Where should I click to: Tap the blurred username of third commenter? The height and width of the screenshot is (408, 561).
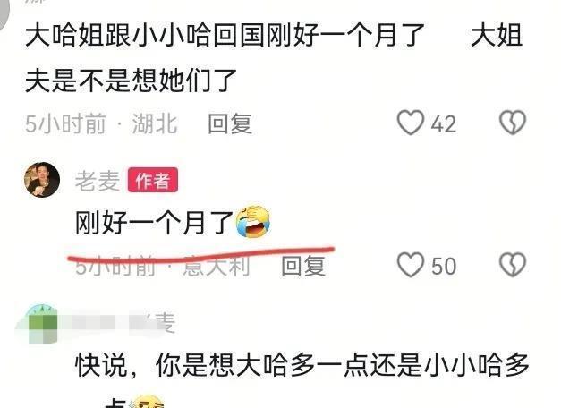(120, 323)
